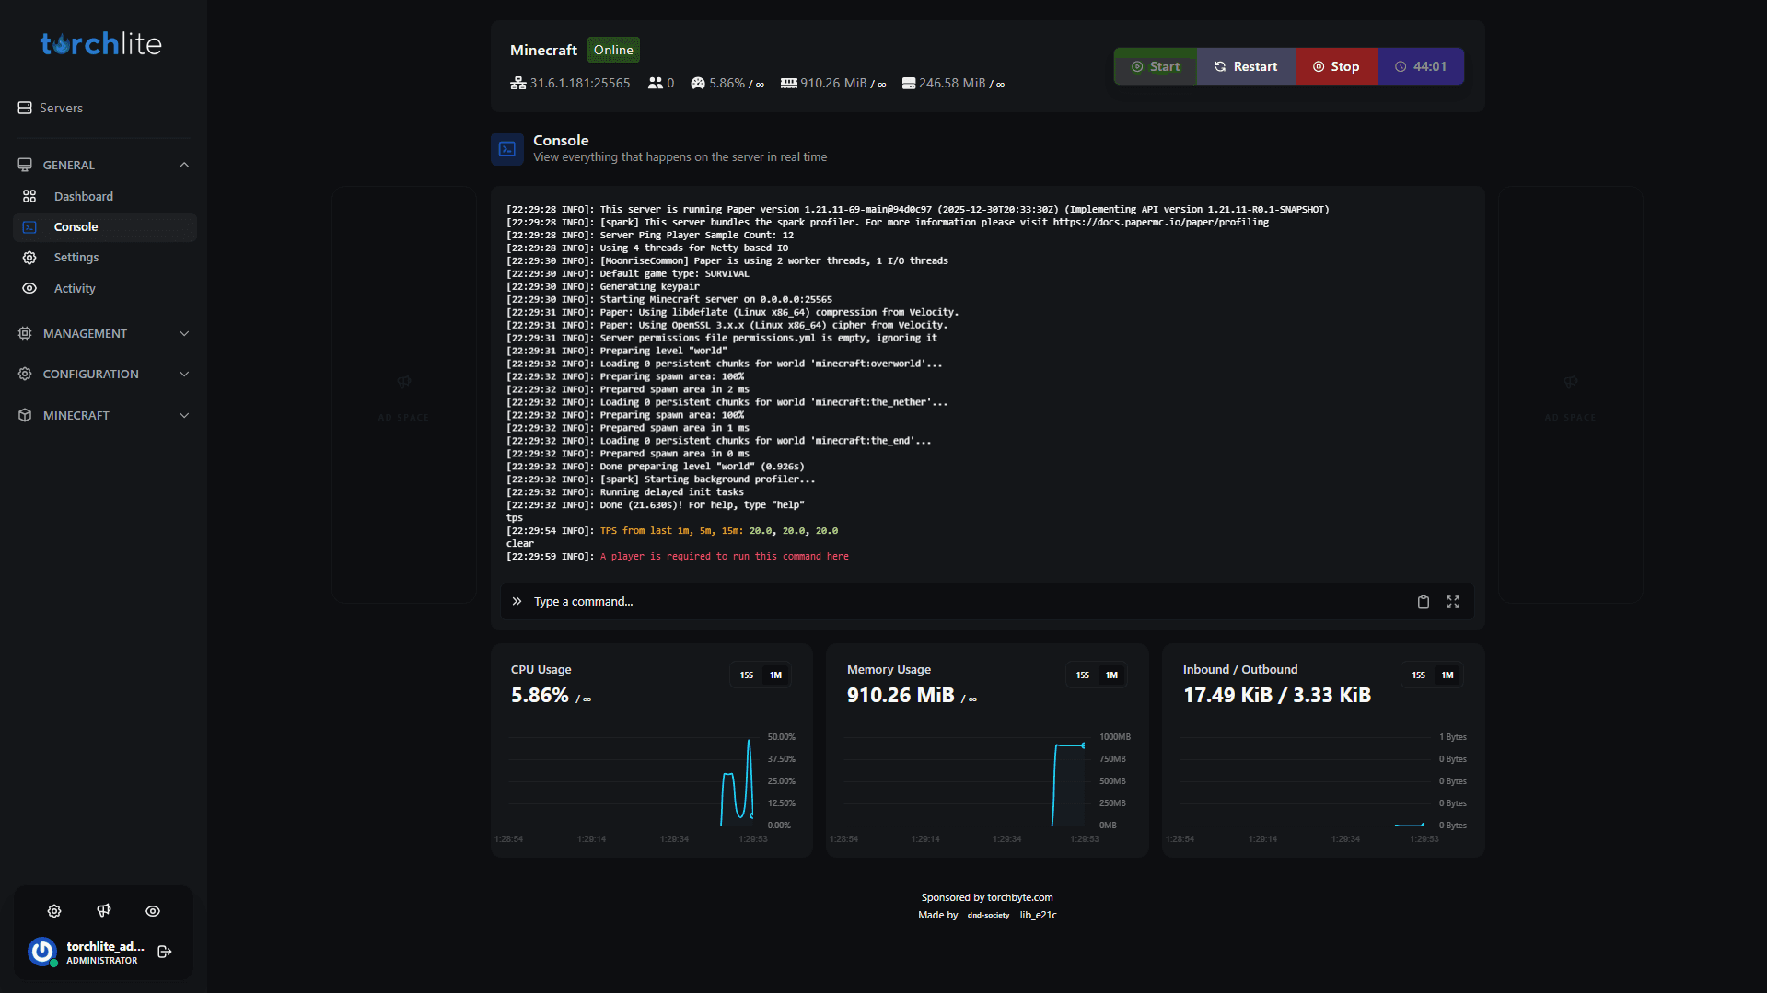Screen dimensions: 1767x993
Task: Click the CPU gauge icon in header
Action: point(698,83)
